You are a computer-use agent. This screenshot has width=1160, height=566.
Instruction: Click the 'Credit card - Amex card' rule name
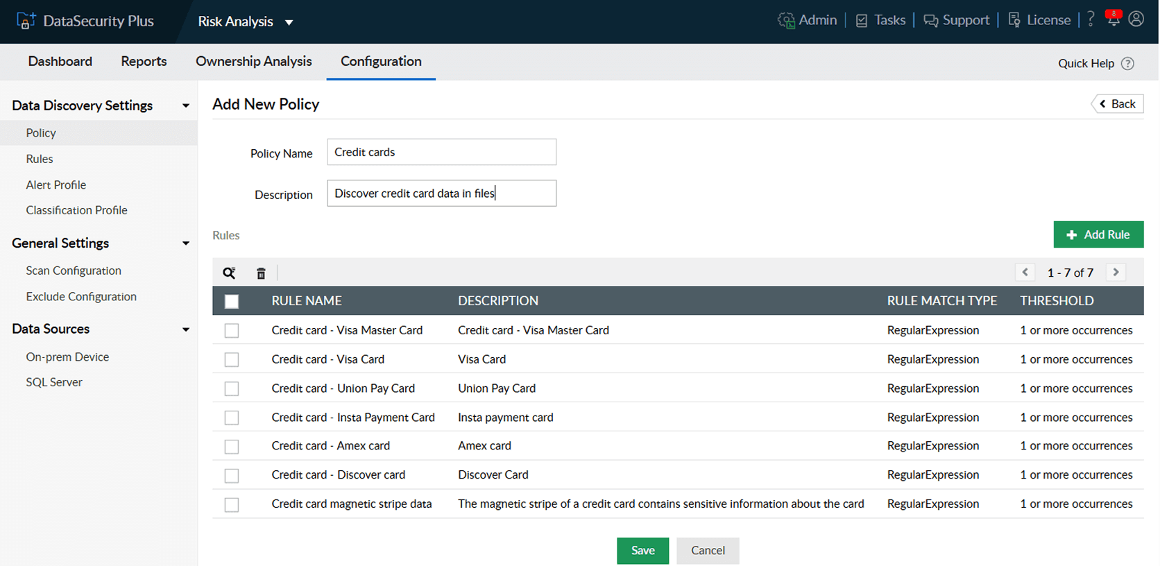(x=331, y=446)
